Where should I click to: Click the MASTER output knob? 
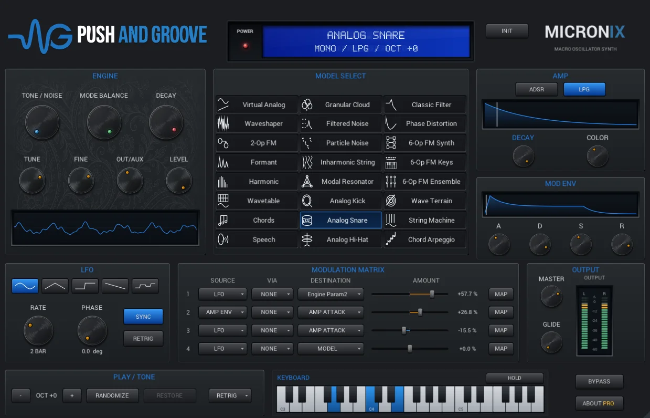click(x=551, y=296)
